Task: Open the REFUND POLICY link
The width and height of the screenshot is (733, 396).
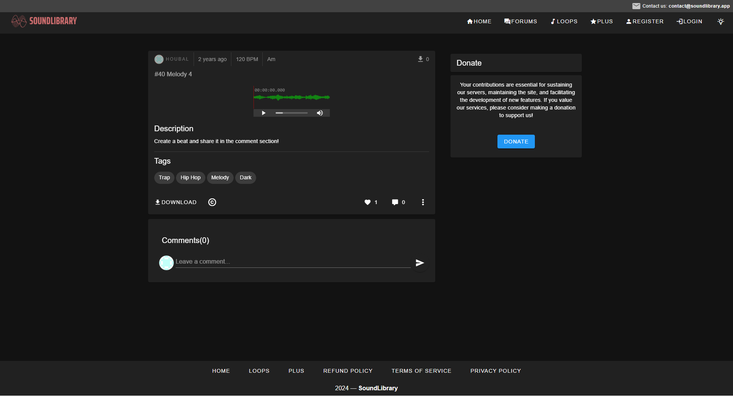Action: pyautogui.click(x=348, y=371)
